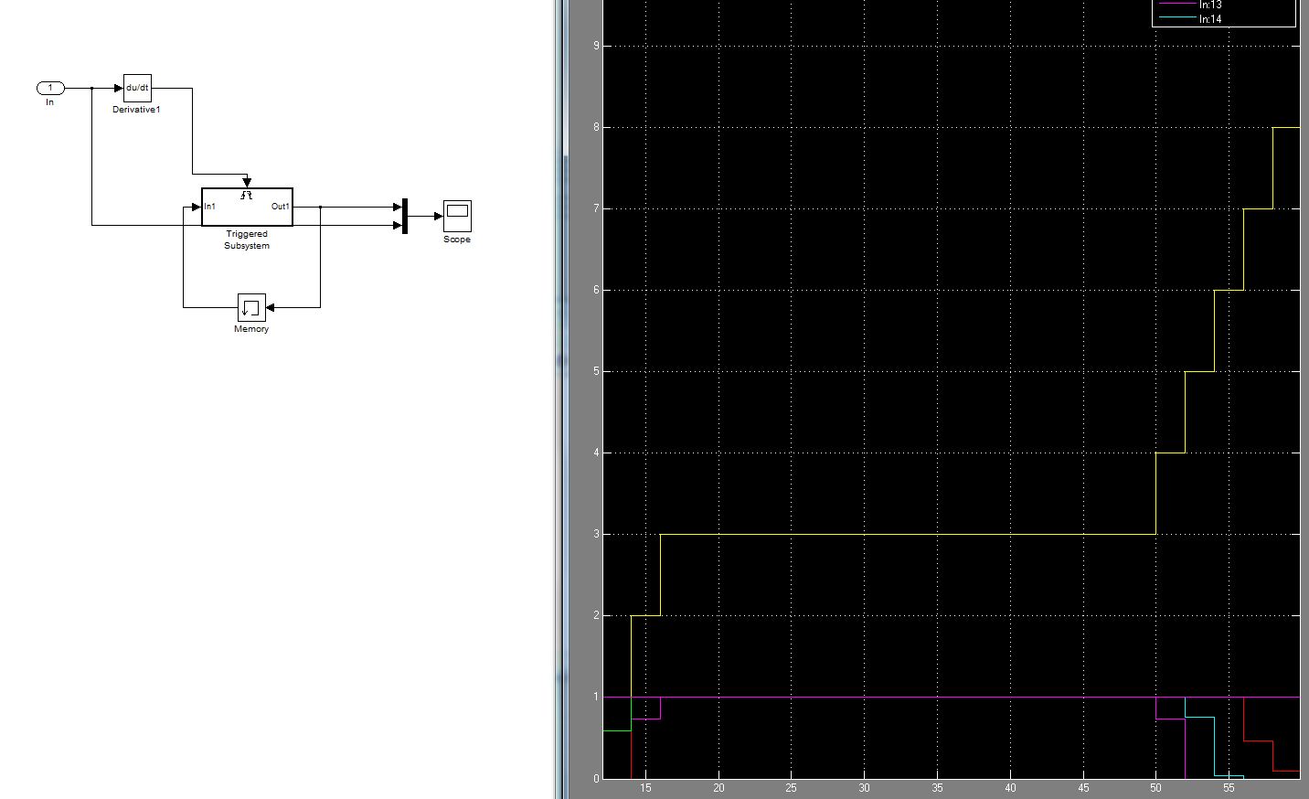Image resolution: width=1309 pixels, height=799 pixels.
Task: Click the Out1 port of Triggered Subsystem
Action: tap(281, 207)
